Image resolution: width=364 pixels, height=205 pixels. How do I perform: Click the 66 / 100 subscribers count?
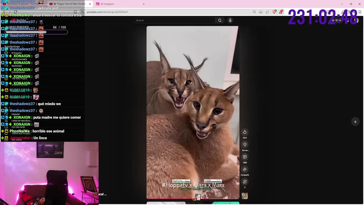click(x=59, y=27)
